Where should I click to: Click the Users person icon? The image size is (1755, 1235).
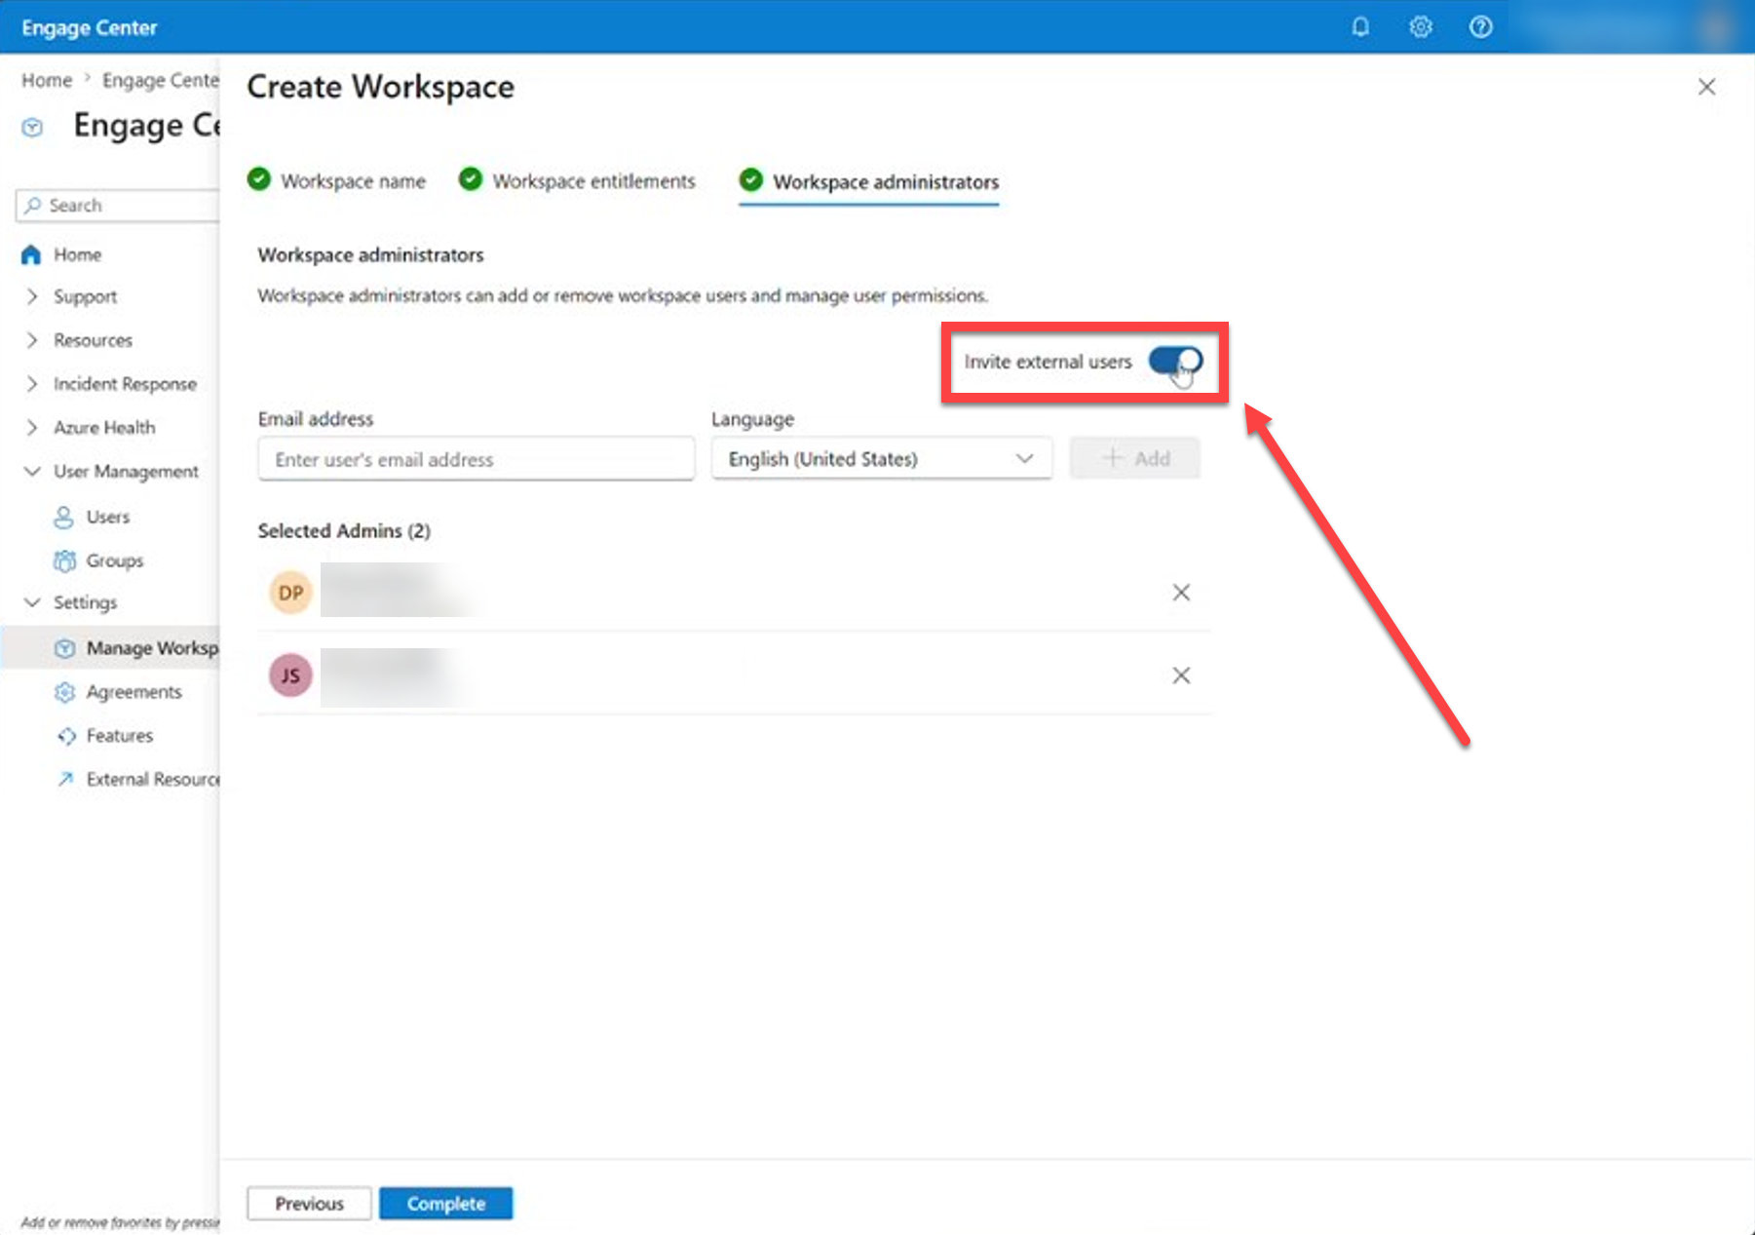tap(63, 517)
